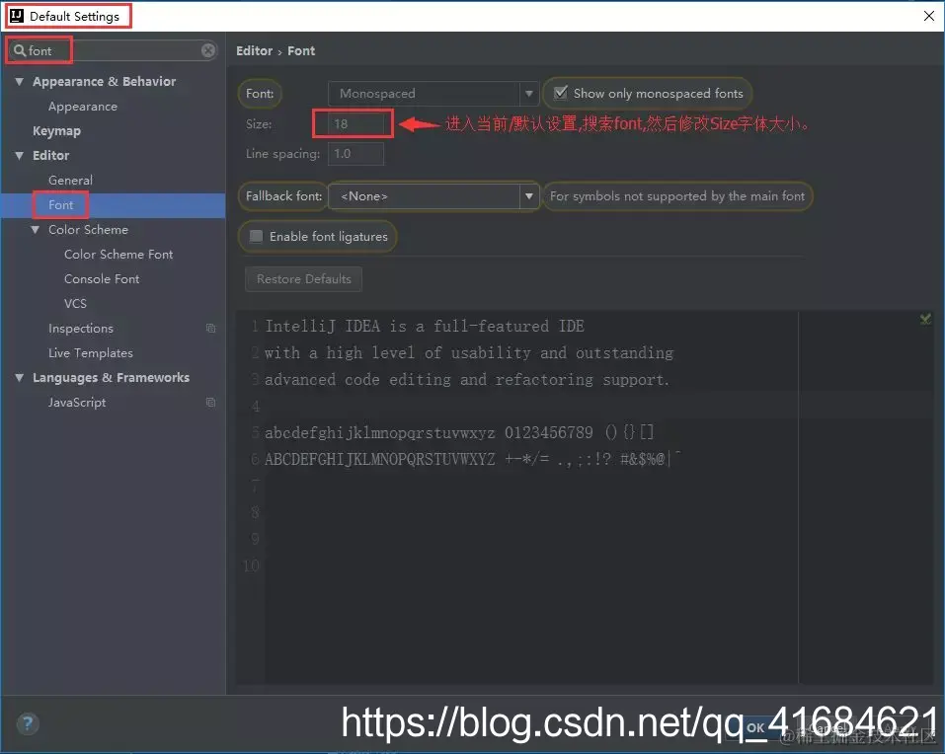Open the Font dropdown showing Monospaced
This screenshot has height=754, width=945.
(433, 94)
